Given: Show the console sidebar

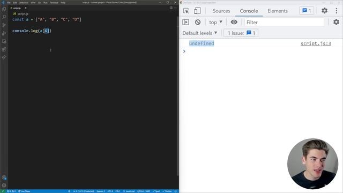Looking at the screenshot, I should coord(185,22).
